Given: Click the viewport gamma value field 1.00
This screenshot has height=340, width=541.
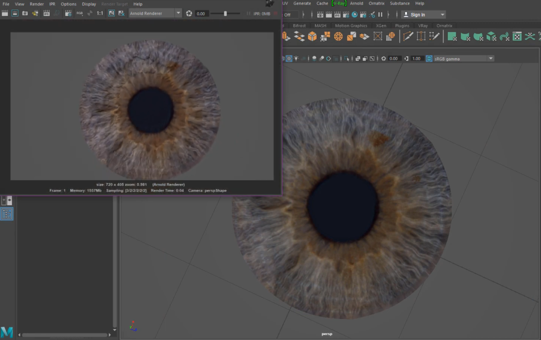Looking at the screenshot, I should tap(416, 59).
